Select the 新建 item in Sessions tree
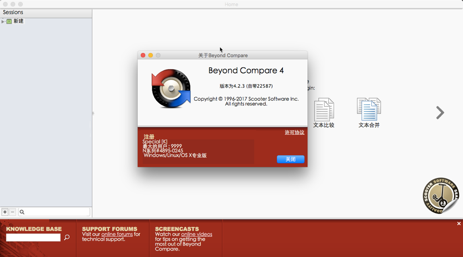Image resolution: width=463 pixels, height=257 pixels. tap(19, 21)
